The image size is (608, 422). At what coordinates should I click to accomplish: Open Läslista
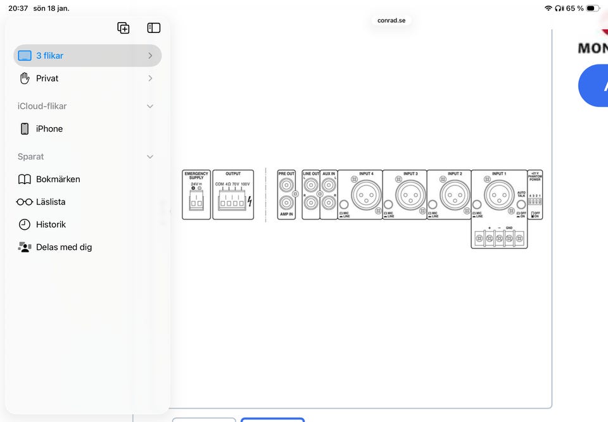click(87, 202)
